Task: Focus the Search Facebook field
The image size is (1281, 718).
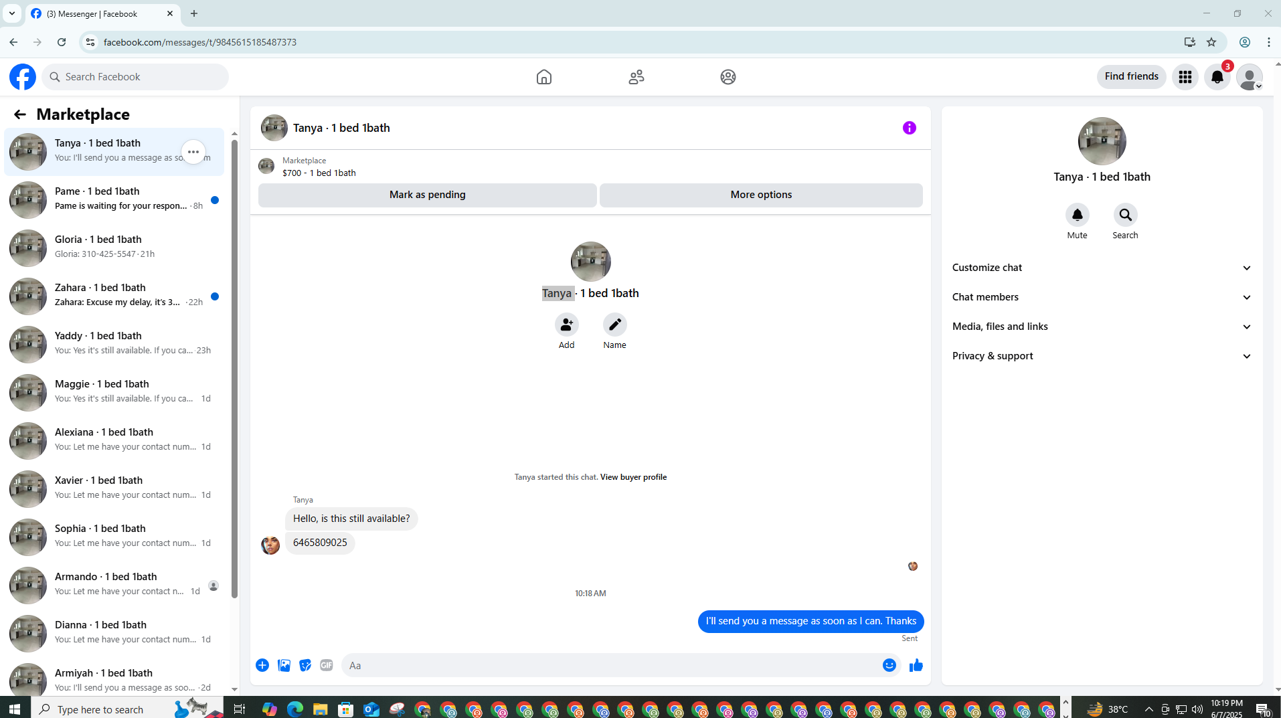Action: [x=135, y=77]
